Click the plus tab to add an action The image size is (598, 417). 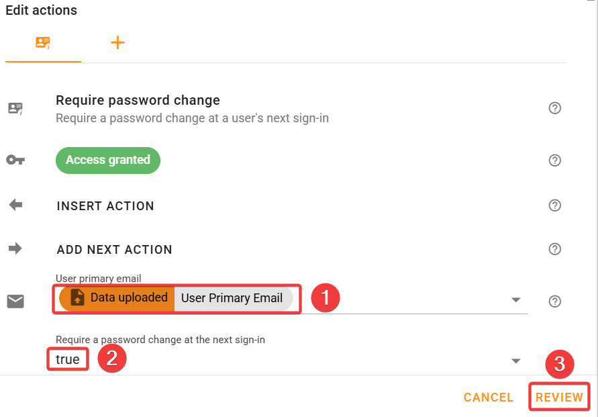point(117,42)
